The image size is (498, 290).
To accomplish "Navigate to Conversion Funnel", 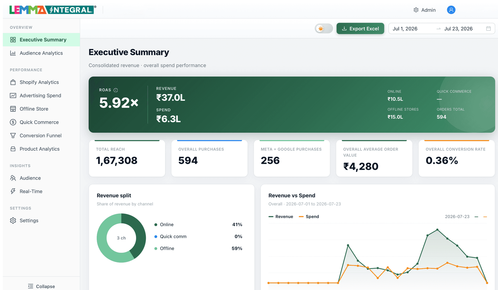I will pyautogui.click(x=41, y=135).
